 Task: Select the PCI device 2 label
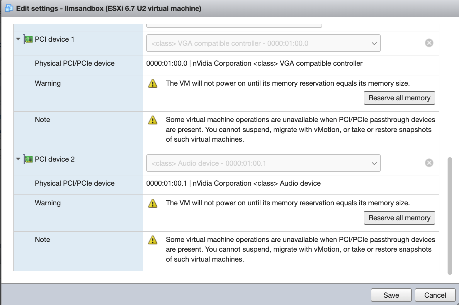tap(55, 159)
